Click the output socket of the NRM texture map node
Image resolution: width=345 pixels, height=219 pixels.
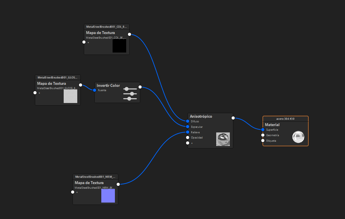[x=118, y=184]
